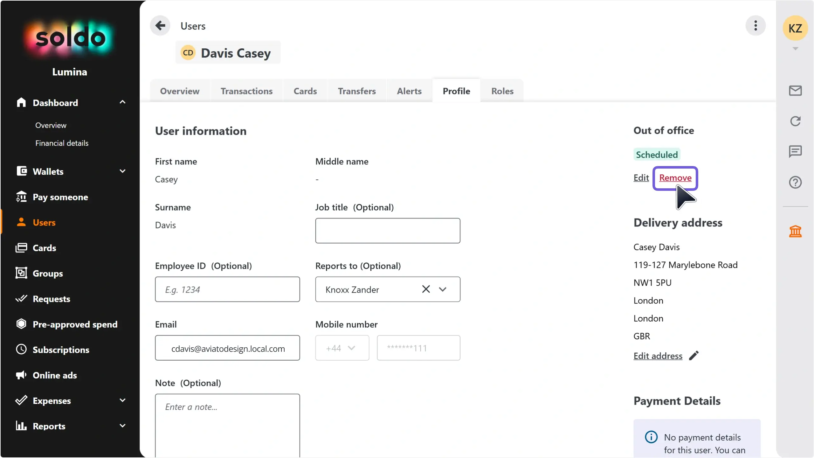Switch to the Transactions tab
814x458 pixels.
(247, 91)
